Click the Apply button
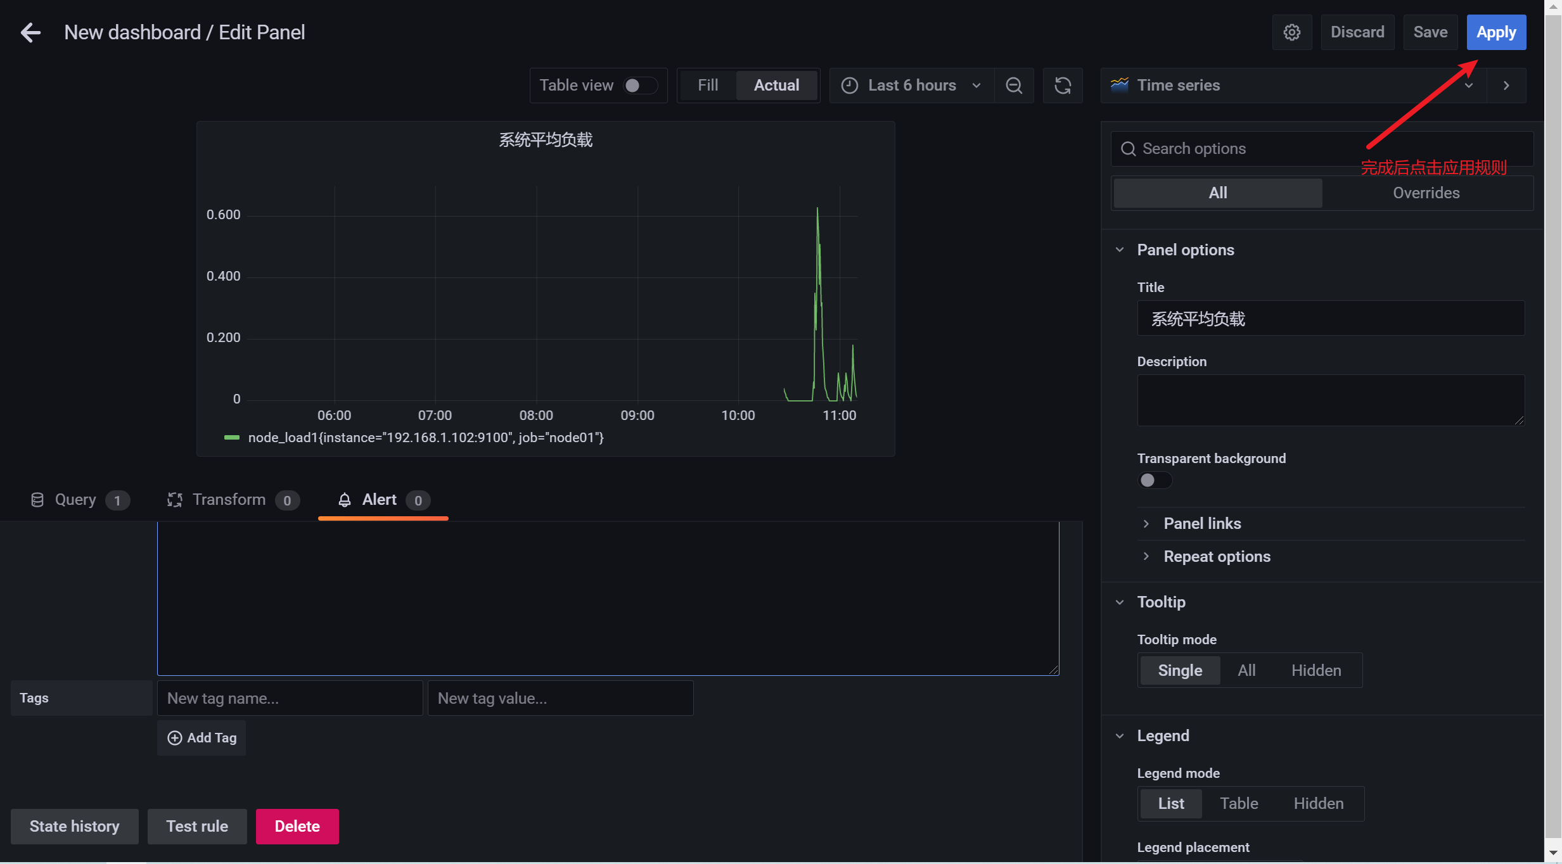This screenshot has width=1562, height=864. tap(1496, 32)
